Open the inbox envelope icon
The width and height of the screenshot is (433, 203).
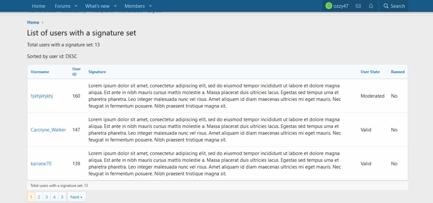click(358, 6)
